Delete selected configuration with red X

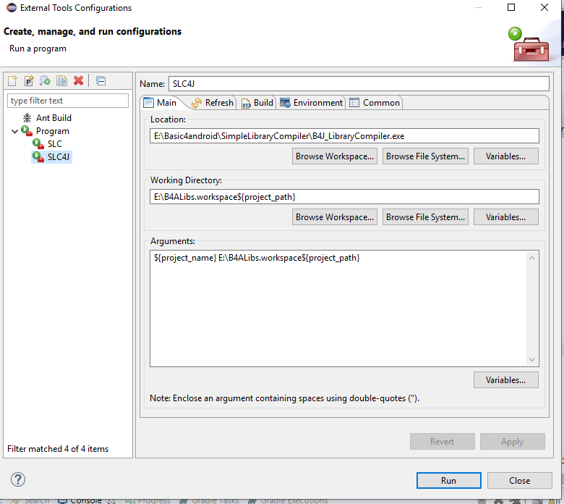(x=78, y=81)
